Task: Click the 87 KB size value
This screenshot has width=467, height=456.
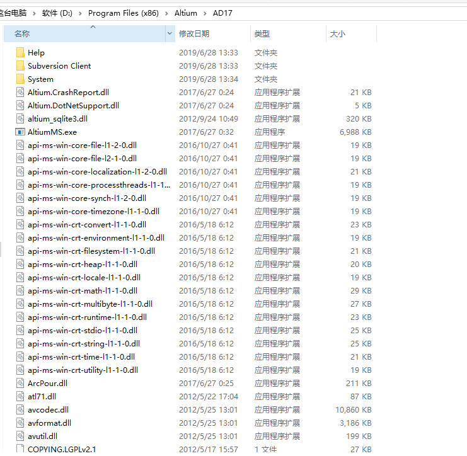Action: [361, 396]
